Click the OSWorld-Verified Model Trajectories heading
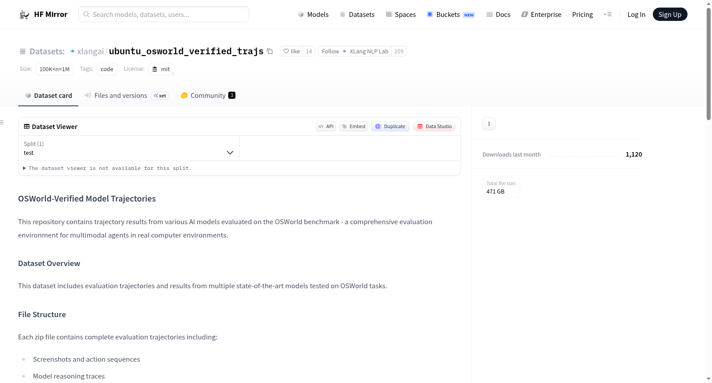The width and height of the screenshot is (712, 383). (x=87, y=198)
